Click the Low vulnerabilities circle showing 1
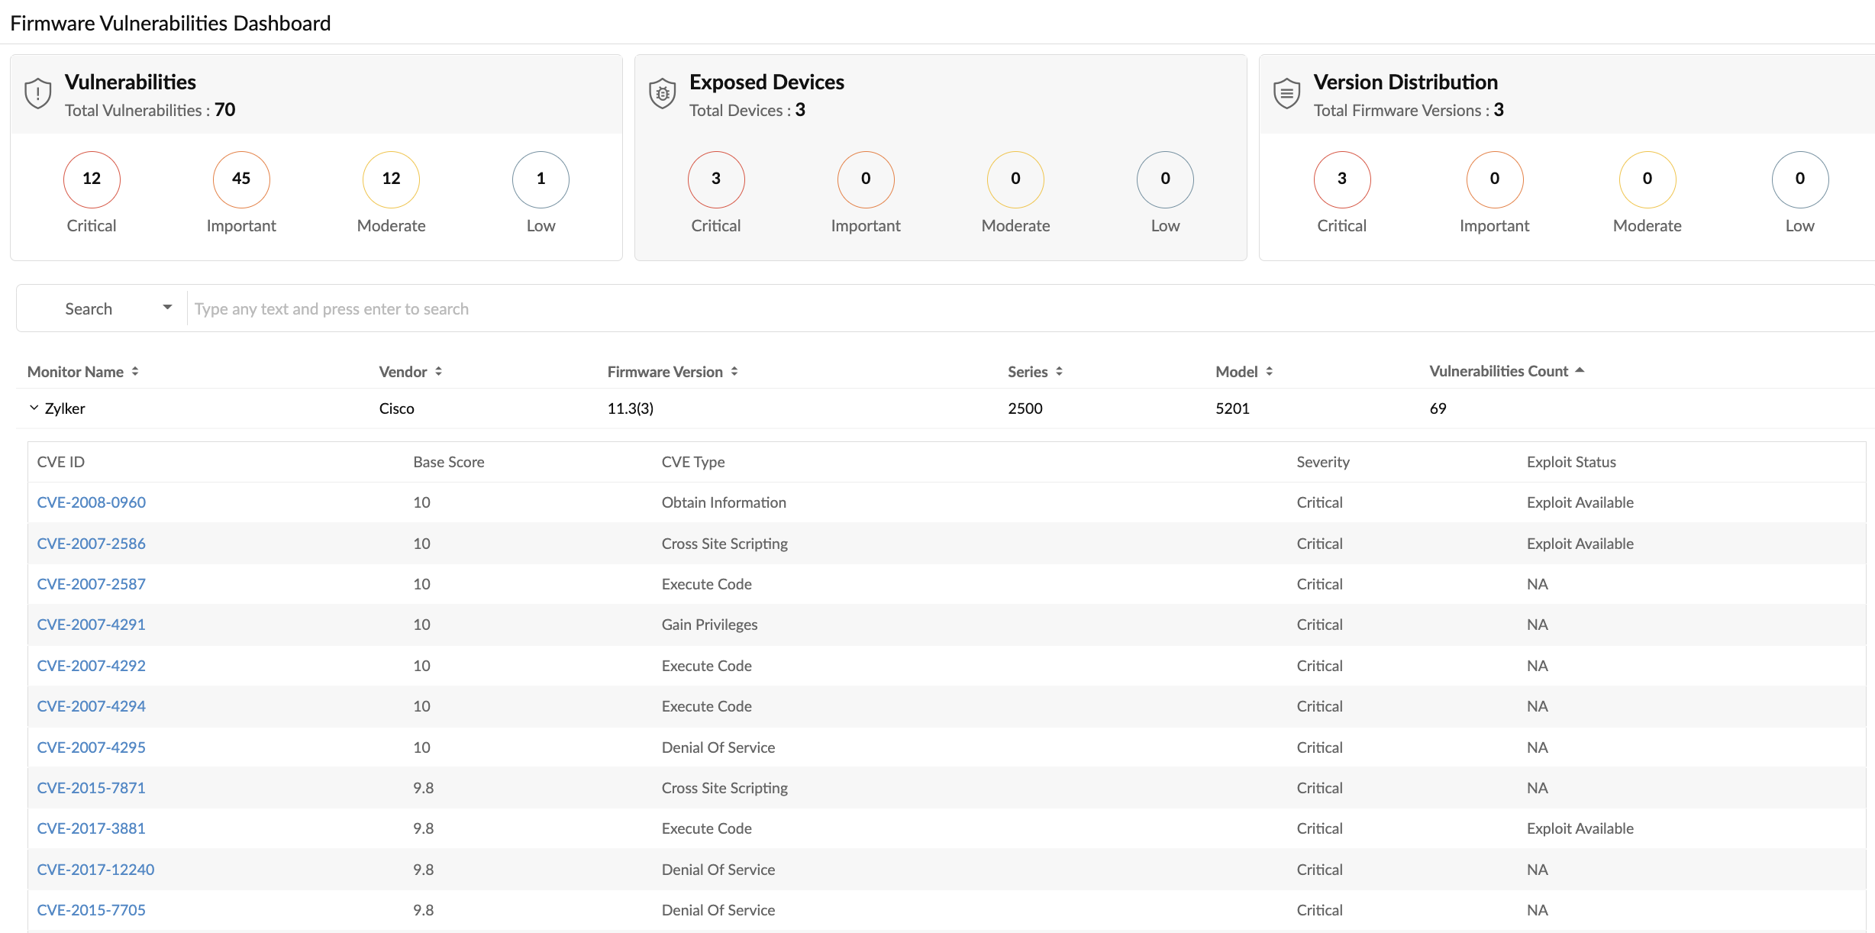Image resolution: width=1875 pixels, height=933 pixels. pyautogui.click(x=540, y=179)
